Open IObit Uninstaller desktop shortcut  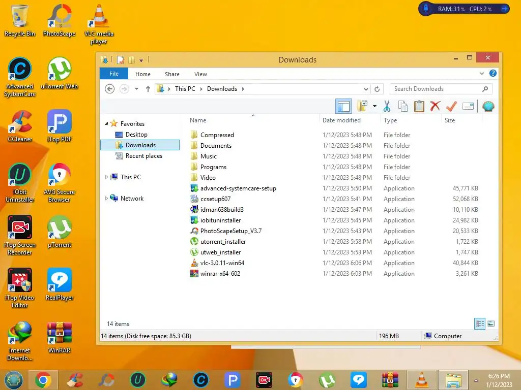tap(20, 182)
